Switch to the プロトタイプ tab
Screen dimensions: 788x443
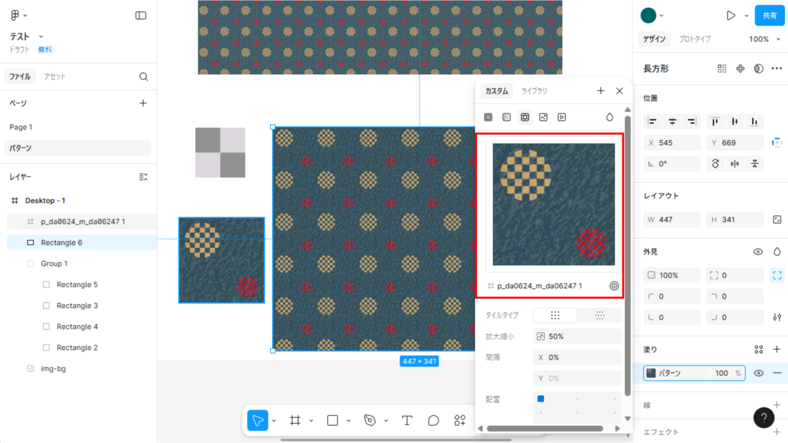pos(694,39)
